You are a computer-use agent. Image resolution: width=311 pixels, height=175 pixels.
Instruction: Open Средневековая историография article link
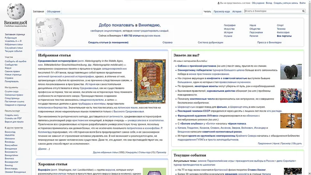(x=57, y=61)
